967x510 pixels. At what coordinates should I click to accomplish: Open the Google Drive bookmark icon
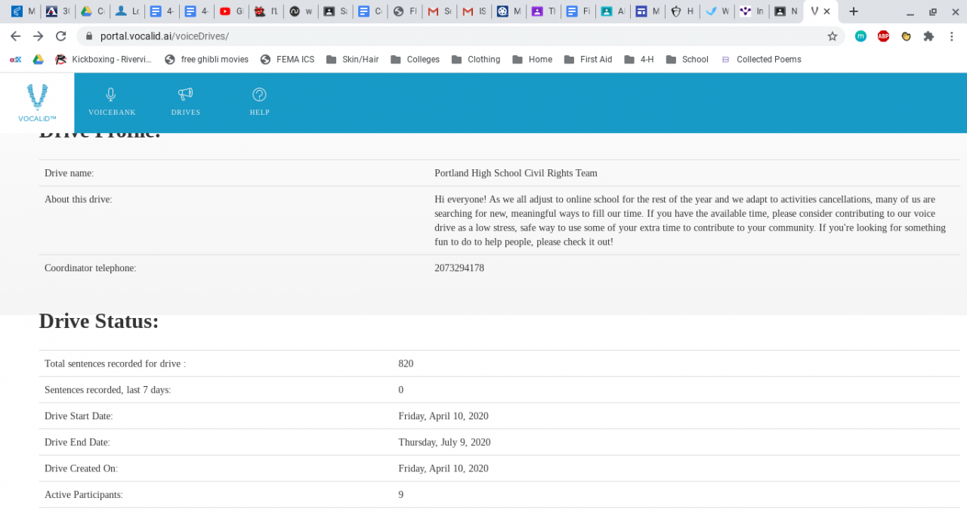(38, 60)
